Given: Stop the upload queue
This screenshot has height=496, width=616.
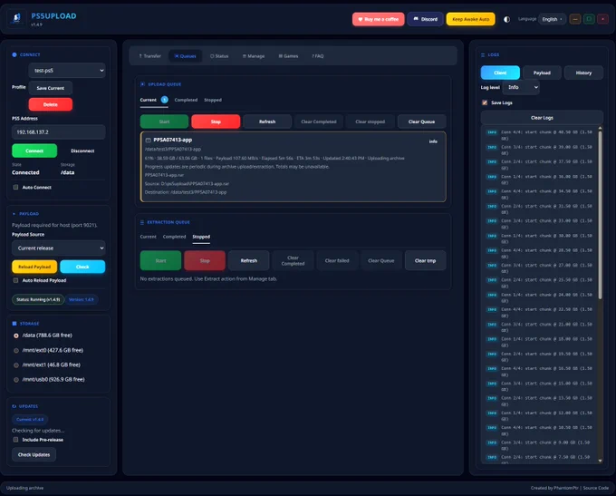Looking at the screenshot, I should (216, 122).
